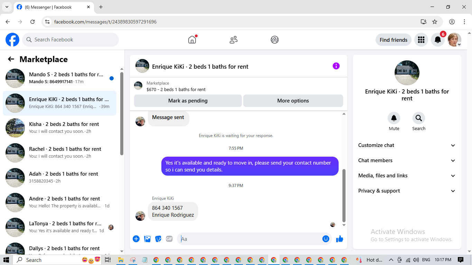Image resolution: width=472 pixels, height=265 pixels.
Task: Open File Explorer from the taskbar
Action: [x=121, y=260]
